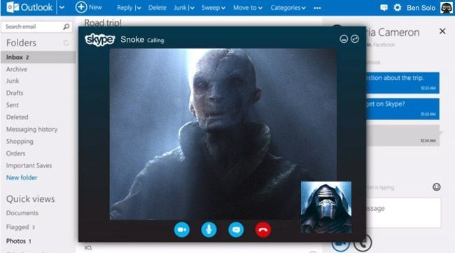The height and width of the screenshot is (253, 455).
Task: End the call with red hang-up button
Action: pos(263,229)
